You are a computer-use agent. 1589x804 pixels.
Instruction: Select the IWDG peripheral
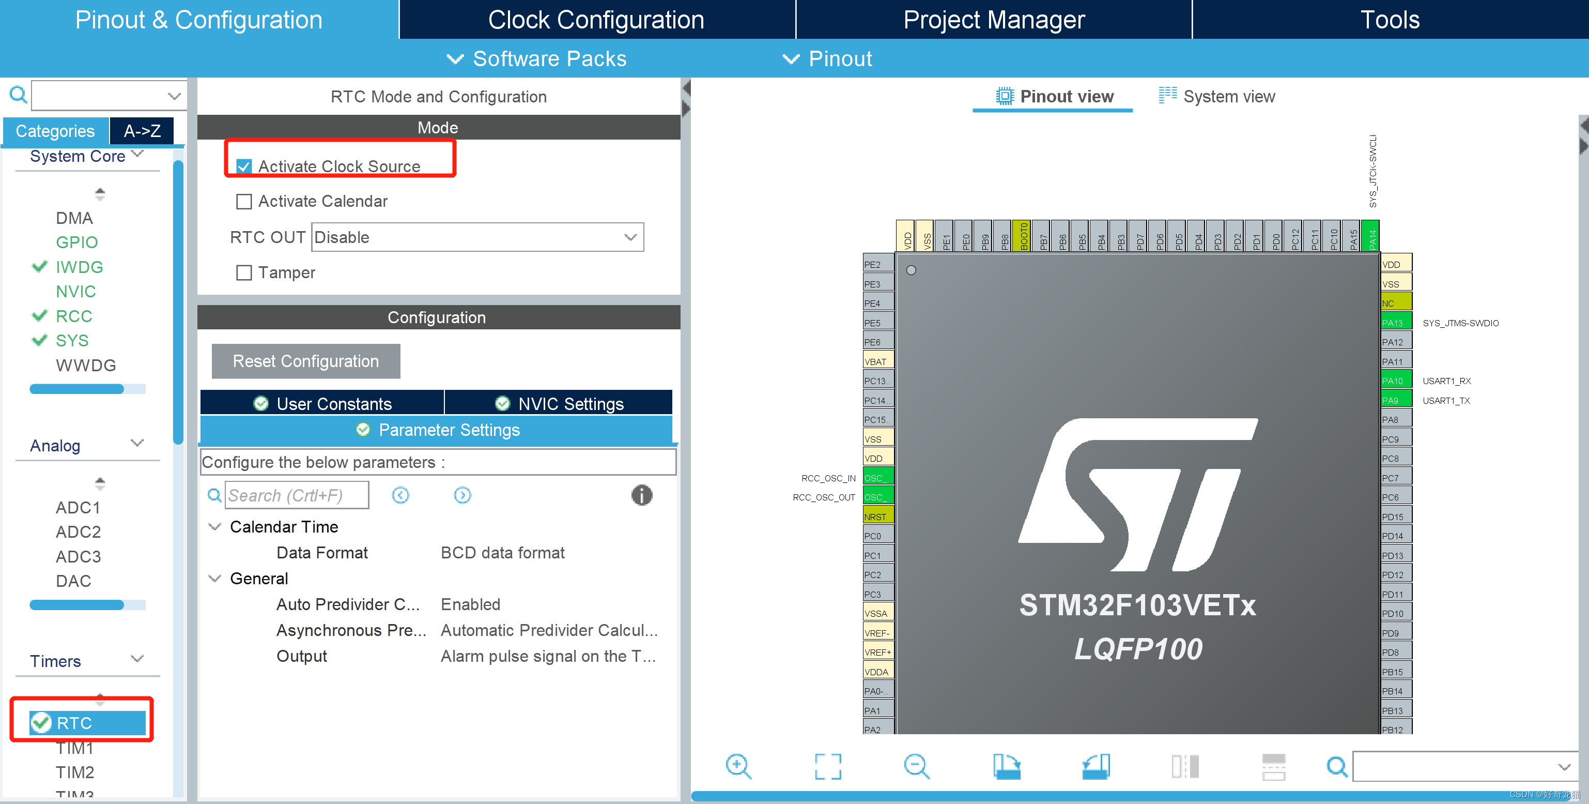79,267
